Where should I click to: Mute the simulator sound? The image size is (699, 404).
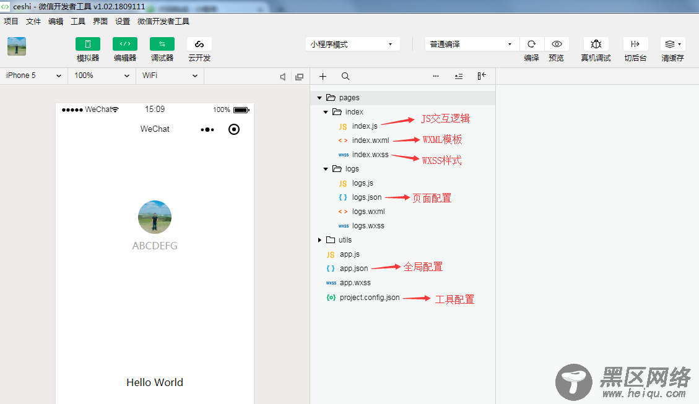click(x=282, y=77)
